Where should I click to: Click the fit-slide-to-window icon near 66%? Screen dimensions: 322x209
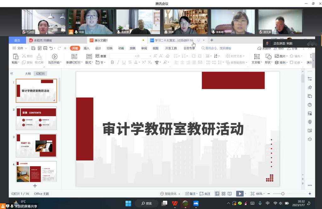point(252,194)
